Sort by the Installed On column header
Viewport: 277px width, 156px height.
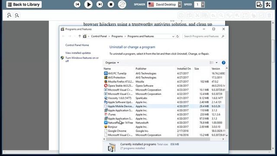pos(184,68)
